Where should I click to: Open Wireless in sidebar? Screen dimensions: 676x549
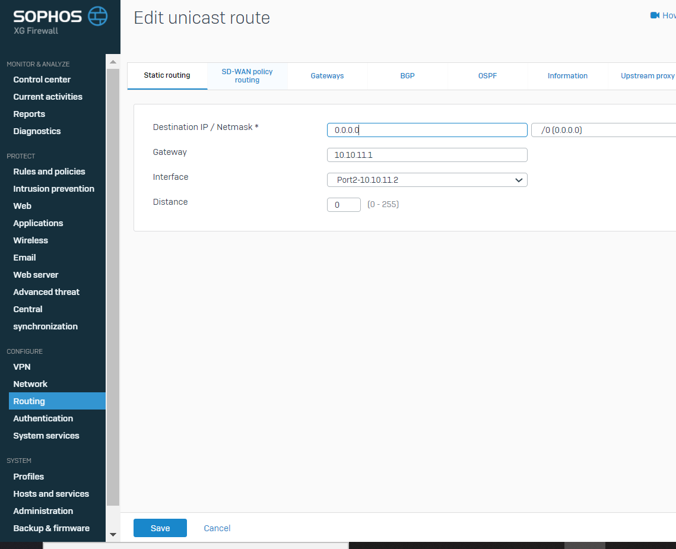pyautogui.click(x=31, y=240)
